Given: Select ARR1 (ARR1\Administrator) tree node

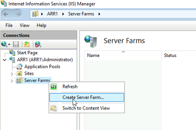Looking at the screenshot, I should [x=45, y=60].
